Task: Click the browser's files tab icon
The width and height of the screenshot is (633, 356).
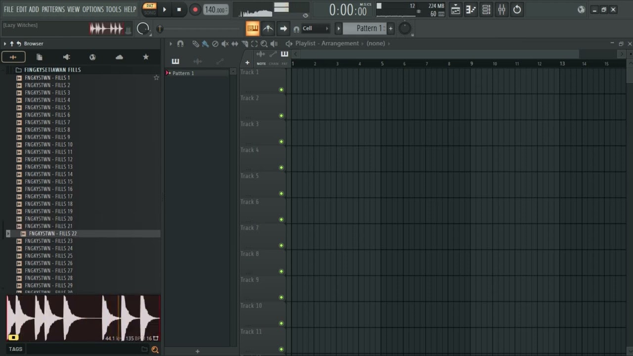Action: pyautogui.click(x=40, y=57)
